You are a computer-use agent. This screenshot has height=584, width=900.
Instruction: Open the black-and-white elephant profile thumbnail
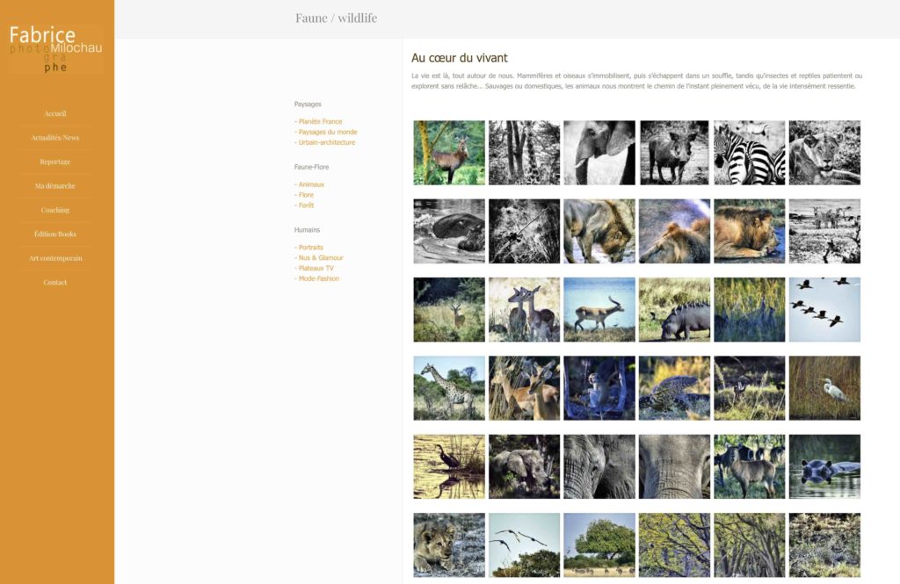pyautogui.click(x=599, y=153)
